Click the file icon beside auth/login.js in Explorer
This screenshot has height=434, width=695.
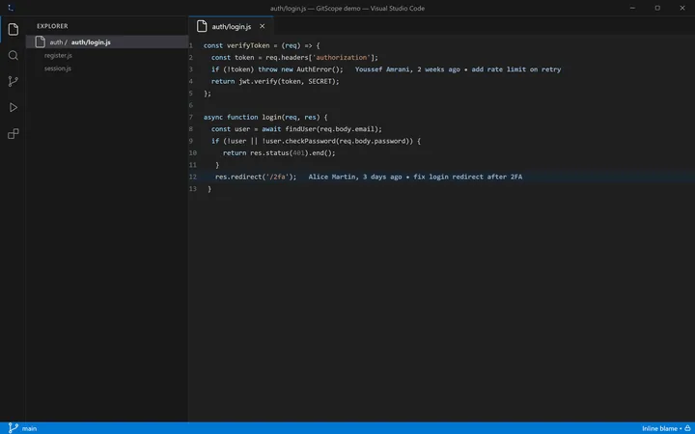click(x=41, y=42)
